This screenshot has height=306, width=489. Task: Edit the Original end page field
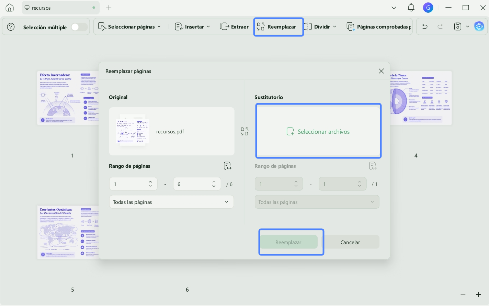(x=197, y=184)
